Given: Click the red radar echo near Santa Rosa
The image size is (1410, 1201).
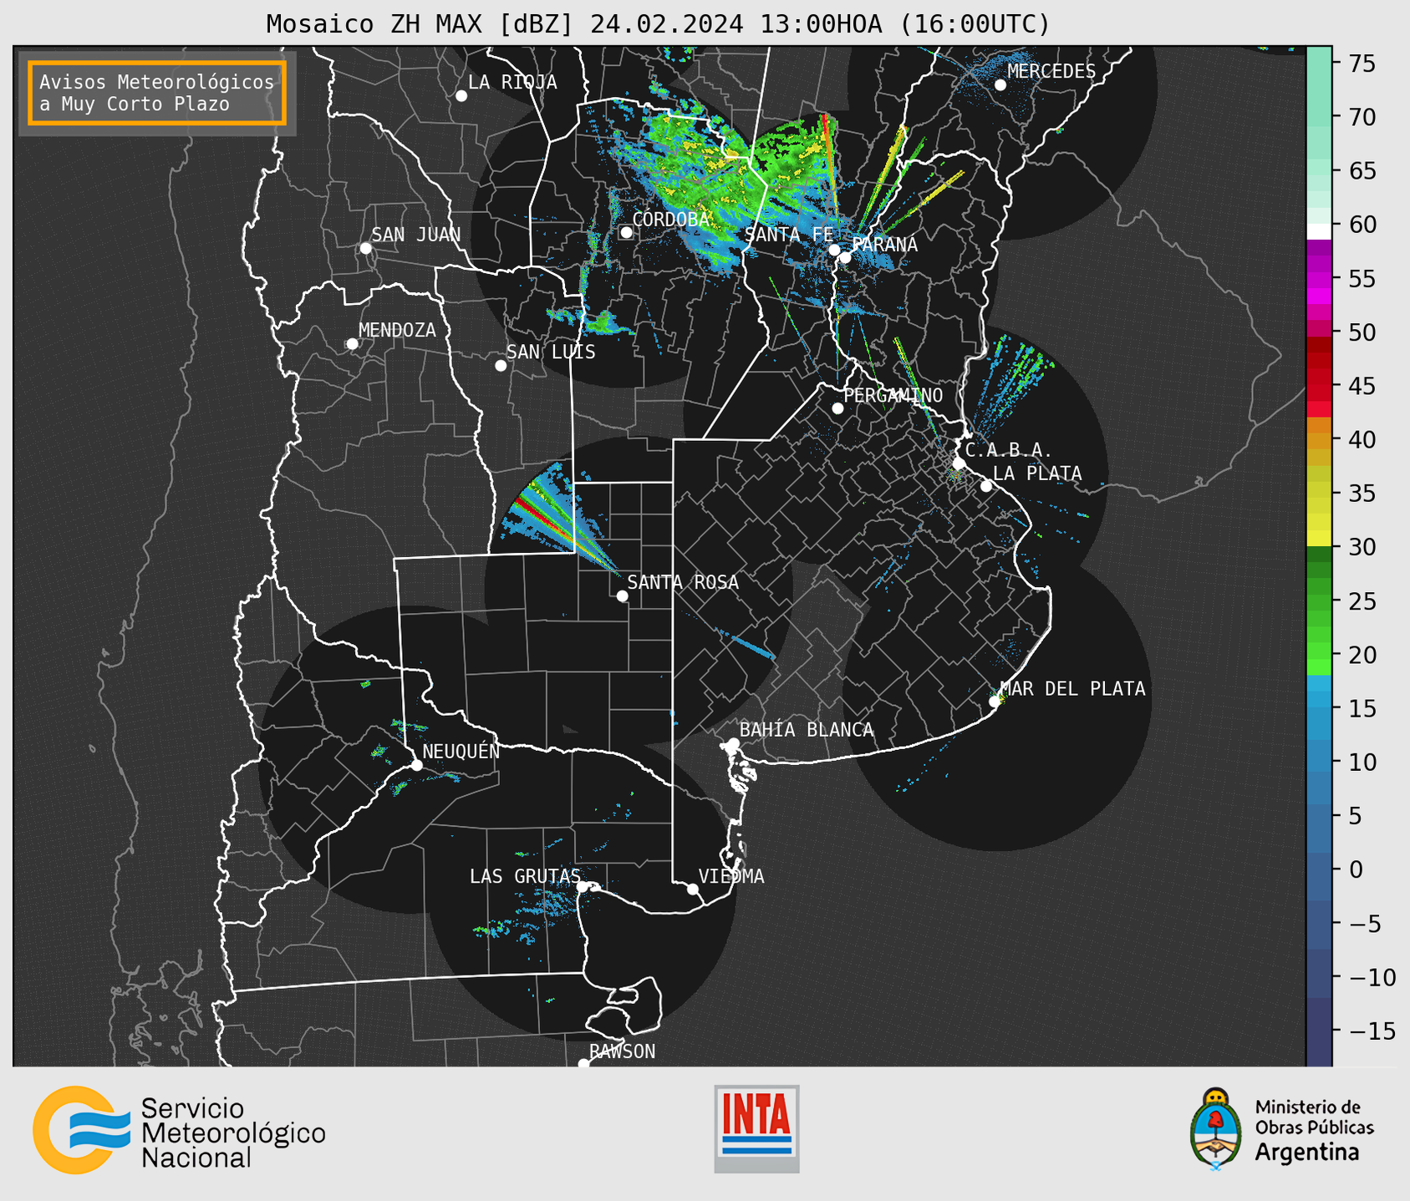Looking at the screenshot, I should [x=543, y=515].
